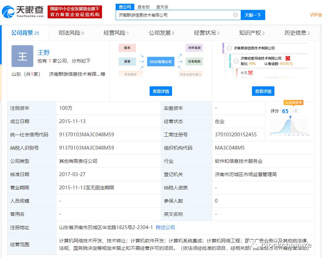Image resolution: width=322 pixels, height=258 pixels.
Task: Click the 参保人数 value 0
Action: pos(216,201)
